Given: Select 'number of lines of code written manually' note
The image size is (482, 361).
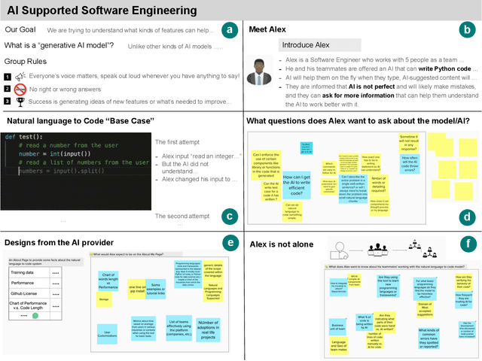Looking at the screenshot, I should point(375,340).
